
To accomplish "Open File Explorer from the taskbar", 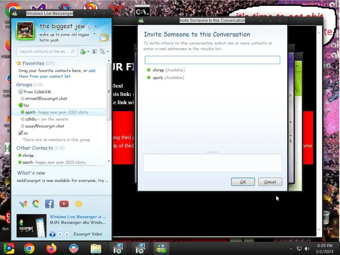I will [x=96, y=248].
